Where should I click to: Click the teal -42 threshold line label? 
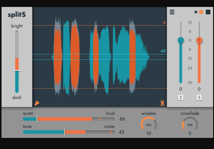[x=163, y=51]
